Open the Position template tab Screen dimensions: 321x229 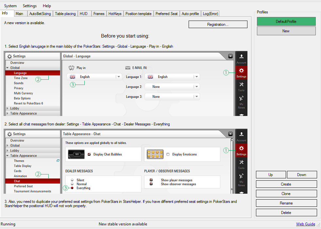[x=138, y=14]
